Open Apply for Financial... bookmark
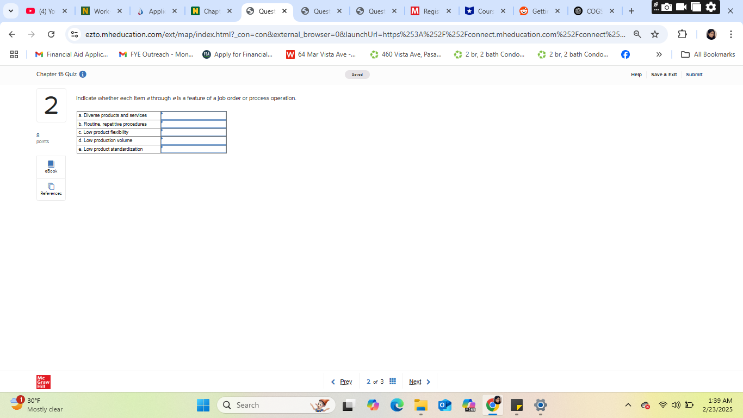The image size is (743, 418). click(238, 54)
